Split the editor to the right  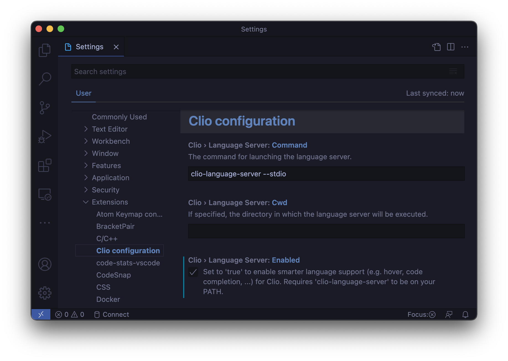coord(451,47)
